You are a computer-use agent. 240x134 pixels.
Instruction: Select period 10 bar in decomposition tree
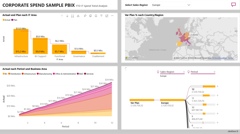(203, 105)
